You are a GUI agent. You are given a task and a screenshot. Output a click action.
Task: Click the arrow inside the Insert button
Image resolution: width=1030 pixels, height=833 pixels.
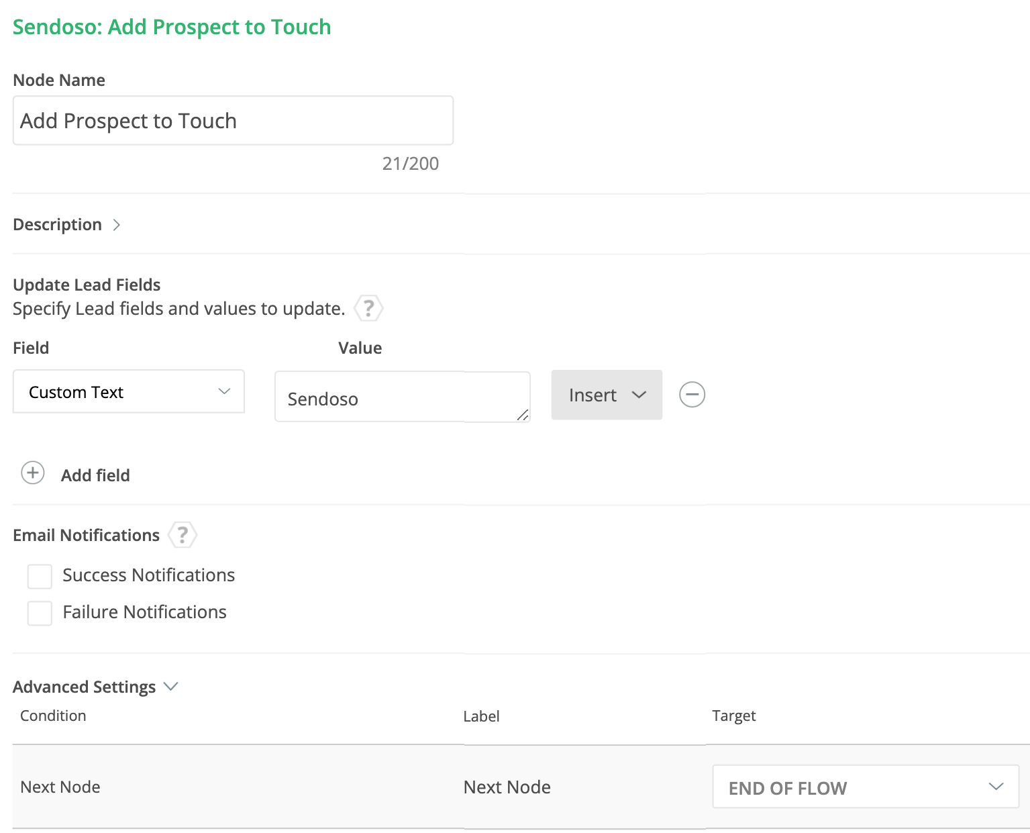tap(639, 395)
